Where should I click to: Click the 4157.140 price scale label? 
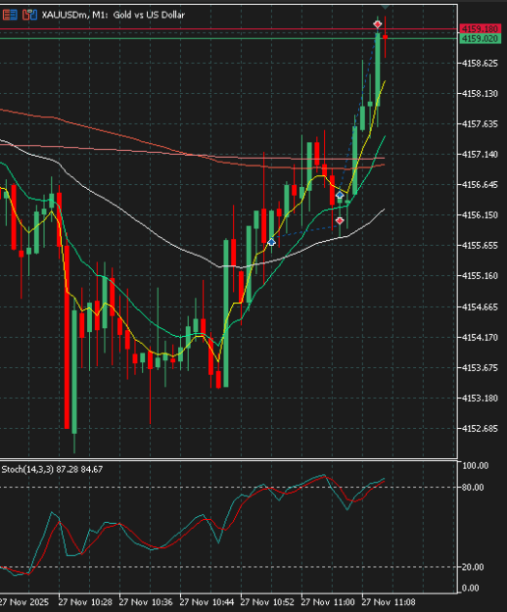[481, 155]
